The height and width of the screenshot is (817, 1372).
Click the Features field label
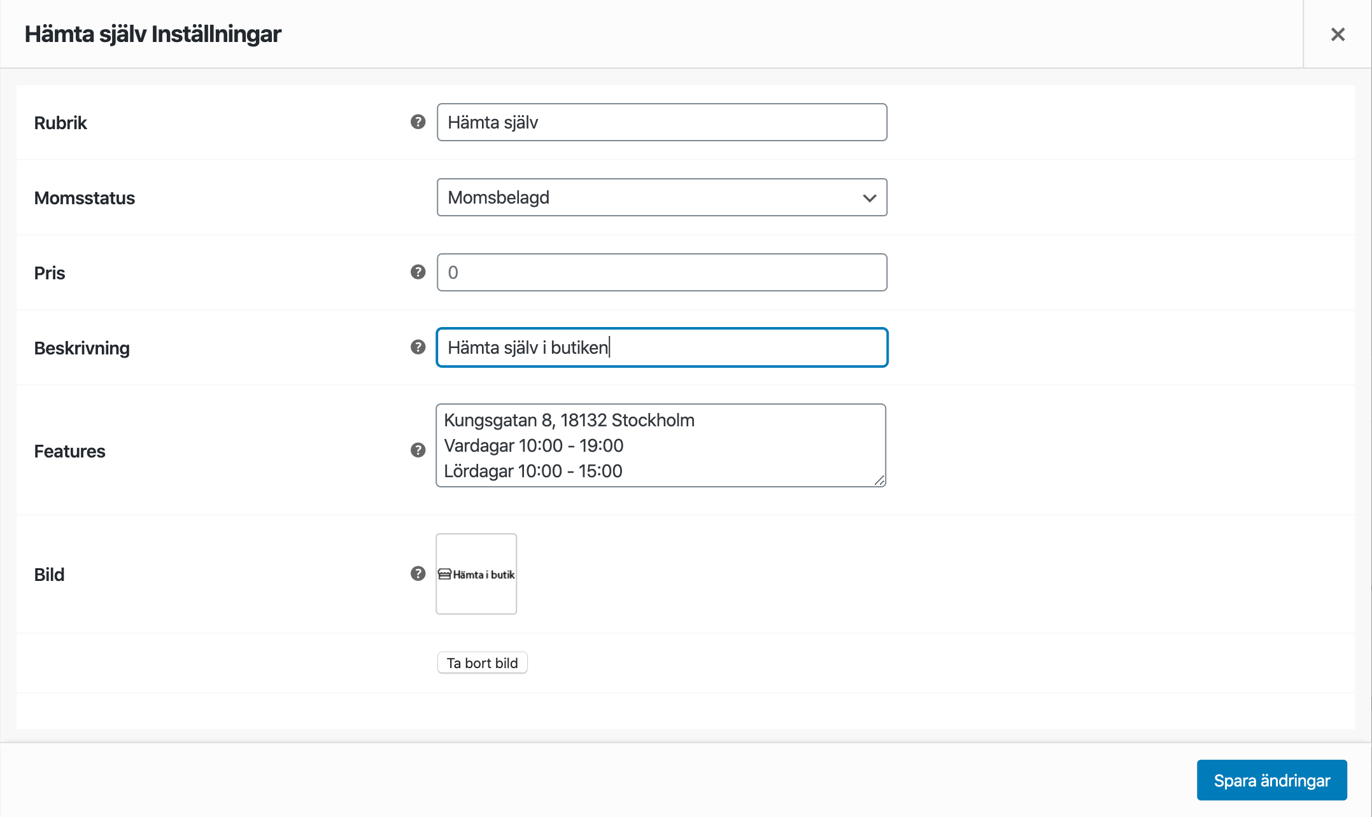[x=69, y=451]
